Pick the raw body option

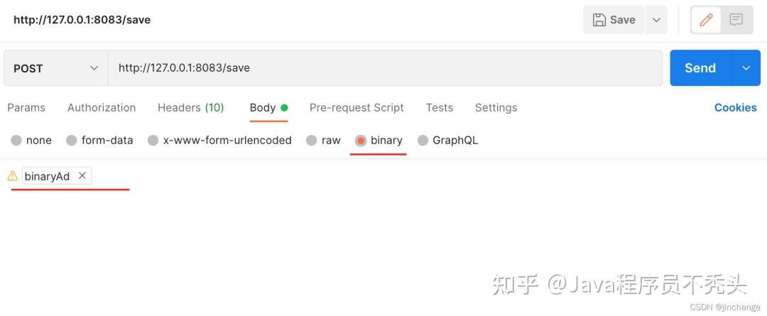(x=311, y=141)
